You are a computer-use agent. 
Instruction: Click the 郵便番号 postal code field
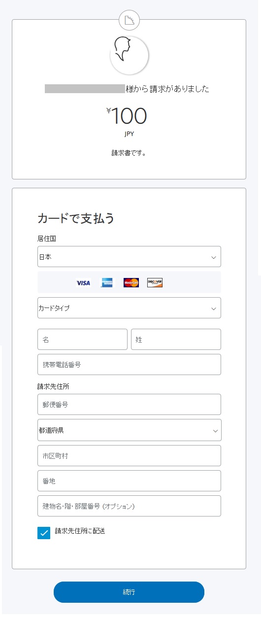tap(129, 405)
